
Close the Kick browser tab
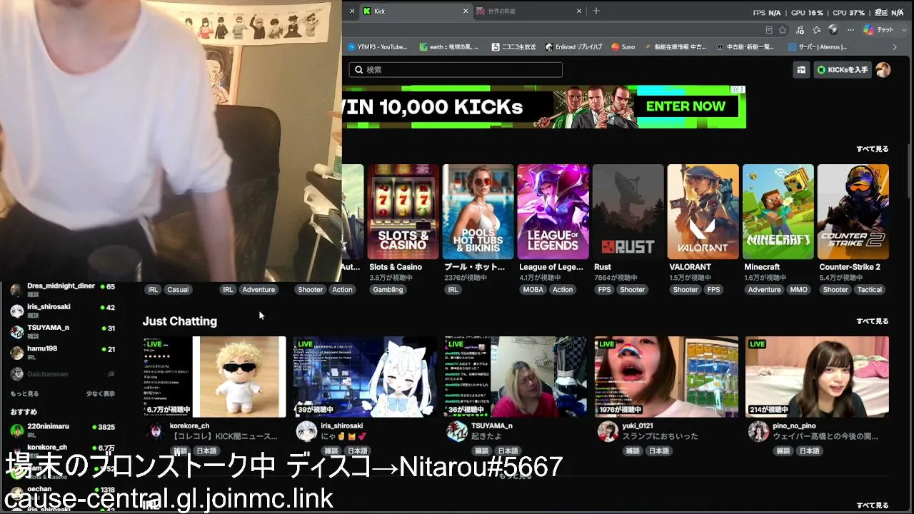click(466, 11)
